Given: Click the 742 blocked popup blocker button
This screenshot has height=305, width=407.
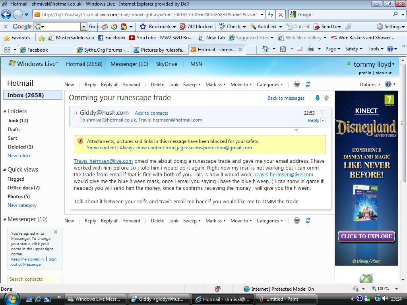Looking at the screenshot, I should (x=196, y=27).
